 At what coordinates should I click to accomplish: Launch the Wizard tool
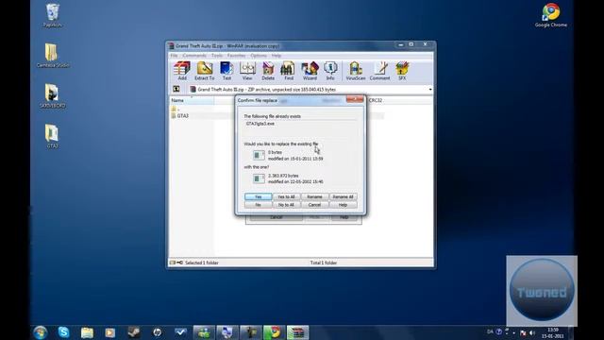[310, 71]
